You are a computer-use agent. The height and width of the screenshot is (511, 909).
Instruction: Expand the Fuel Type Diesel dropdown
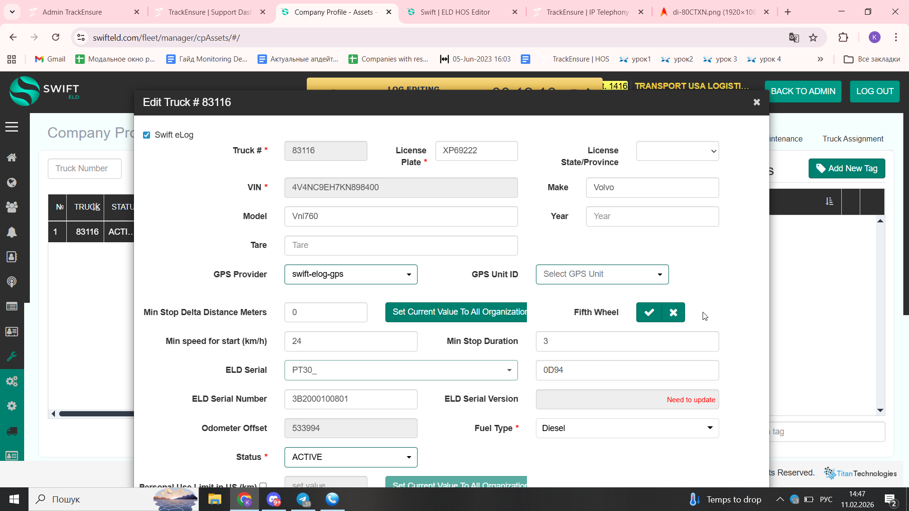click(627, 428)
